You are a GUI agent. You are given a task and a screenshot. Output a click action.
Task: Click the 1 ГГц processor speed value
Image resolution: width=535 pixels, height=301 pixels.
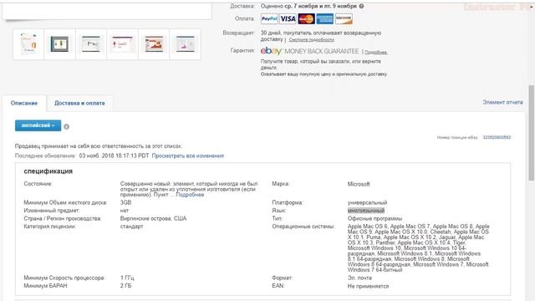pyautogui.click(x=127, y=278)
